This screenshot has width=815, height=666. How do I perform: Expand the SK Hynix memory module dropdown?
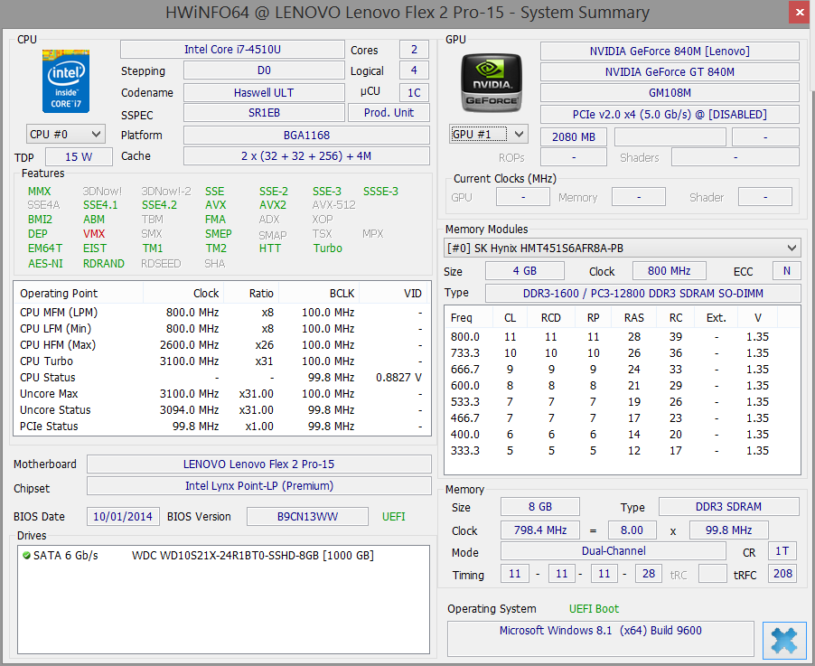623,248
